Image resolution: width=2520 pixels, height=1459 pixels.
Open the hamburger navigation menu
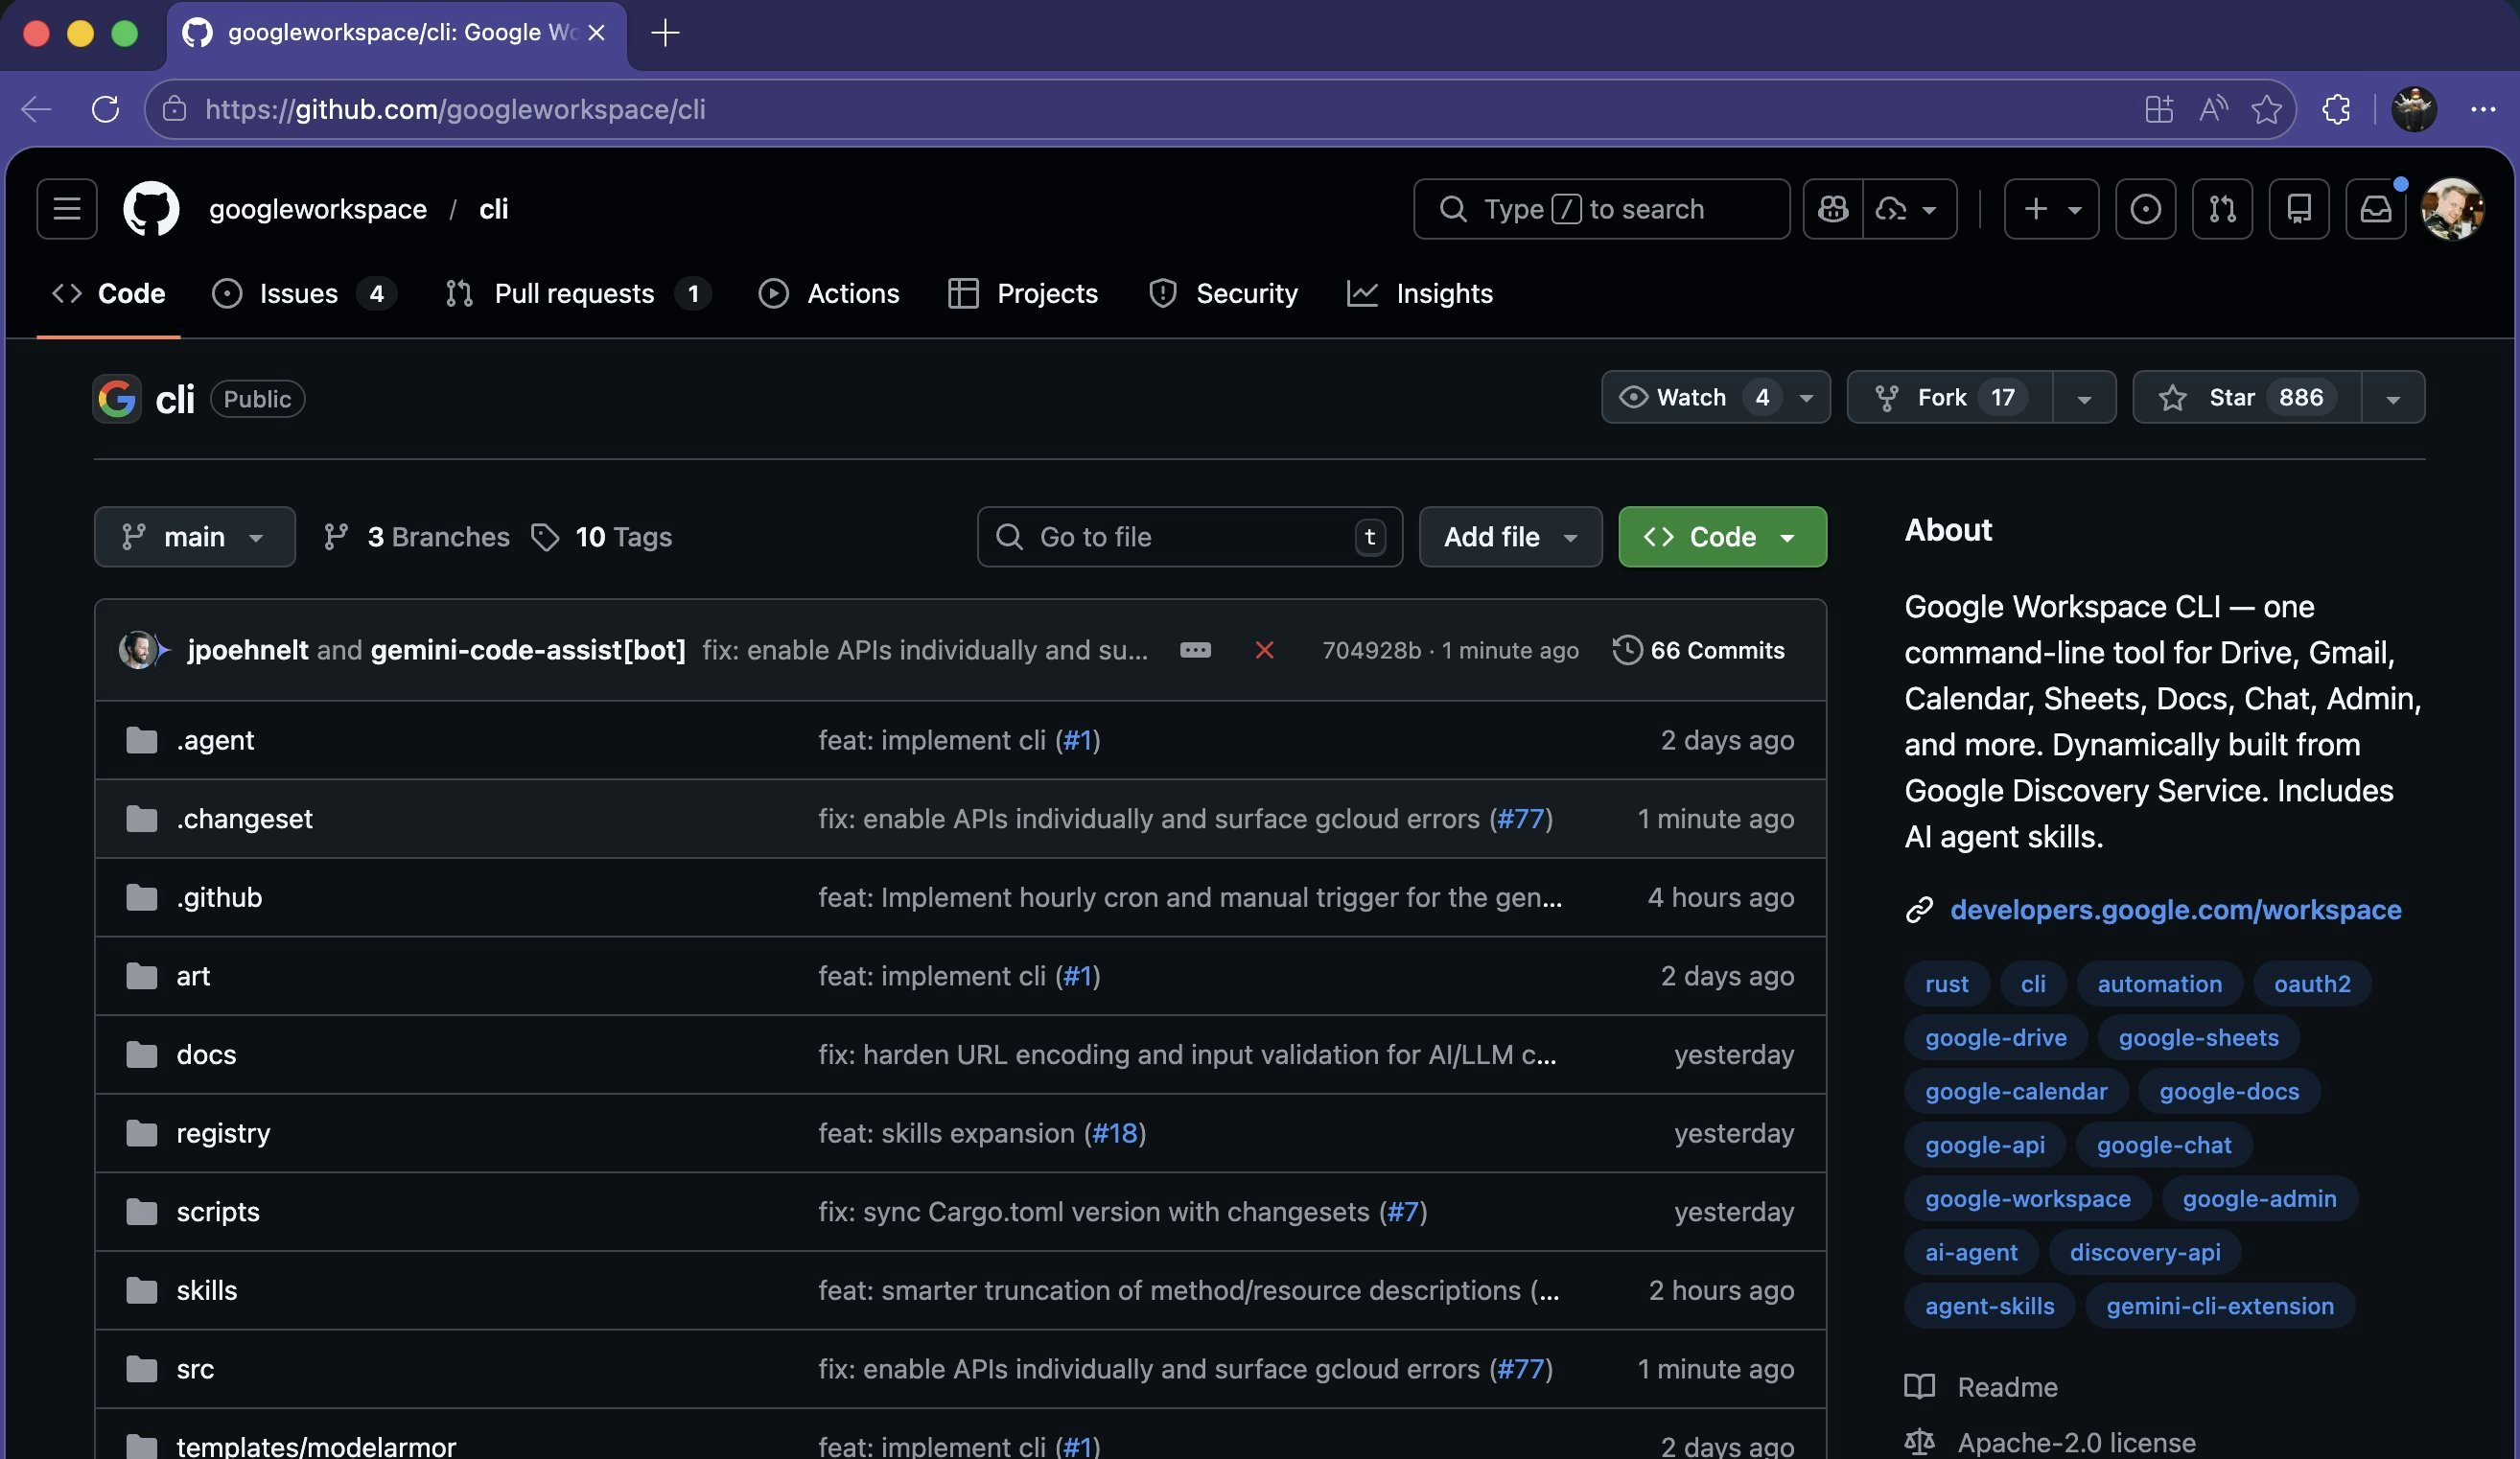click(65, 209)
